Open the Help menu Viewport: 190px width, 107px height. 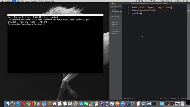pyautogui.click(x=53, y=1)
